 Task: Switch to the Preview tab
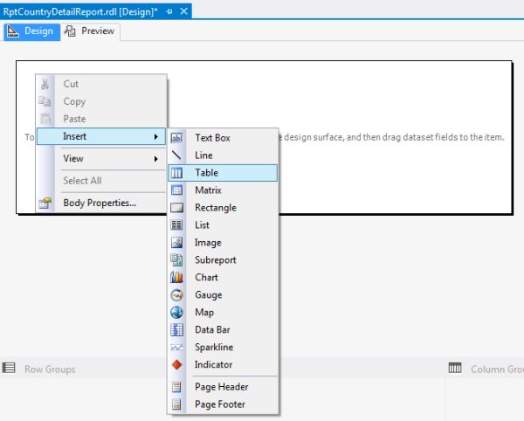[x=90, y=31]
